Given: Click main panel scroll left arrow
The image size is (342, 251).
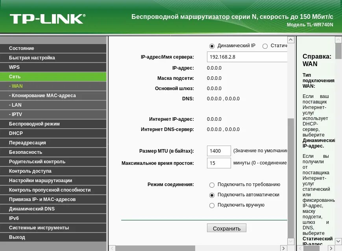Looking at the screenshot, I should click(112, 248).
